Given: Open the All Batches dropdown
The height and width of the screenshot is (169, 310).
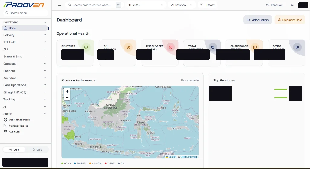Looking at the screenshot, I should tap(182, 5).
